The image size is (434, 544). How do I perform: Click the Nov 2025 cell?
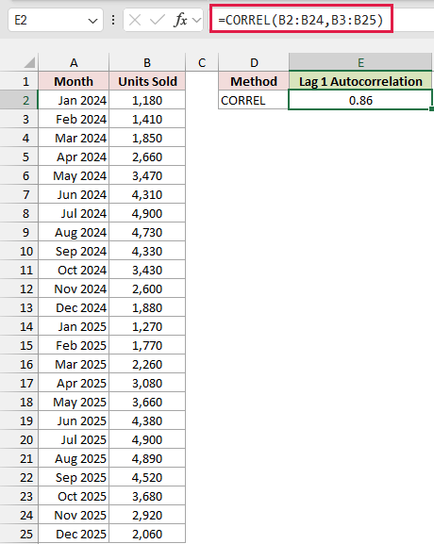74,515
